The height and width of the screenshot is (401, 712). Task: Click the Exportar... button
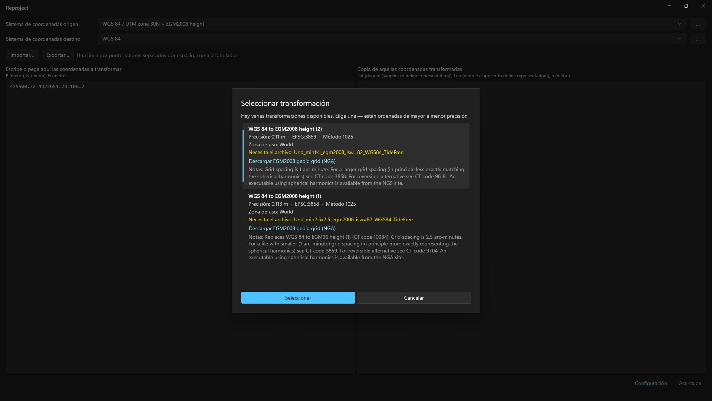[x=57, y=55]
